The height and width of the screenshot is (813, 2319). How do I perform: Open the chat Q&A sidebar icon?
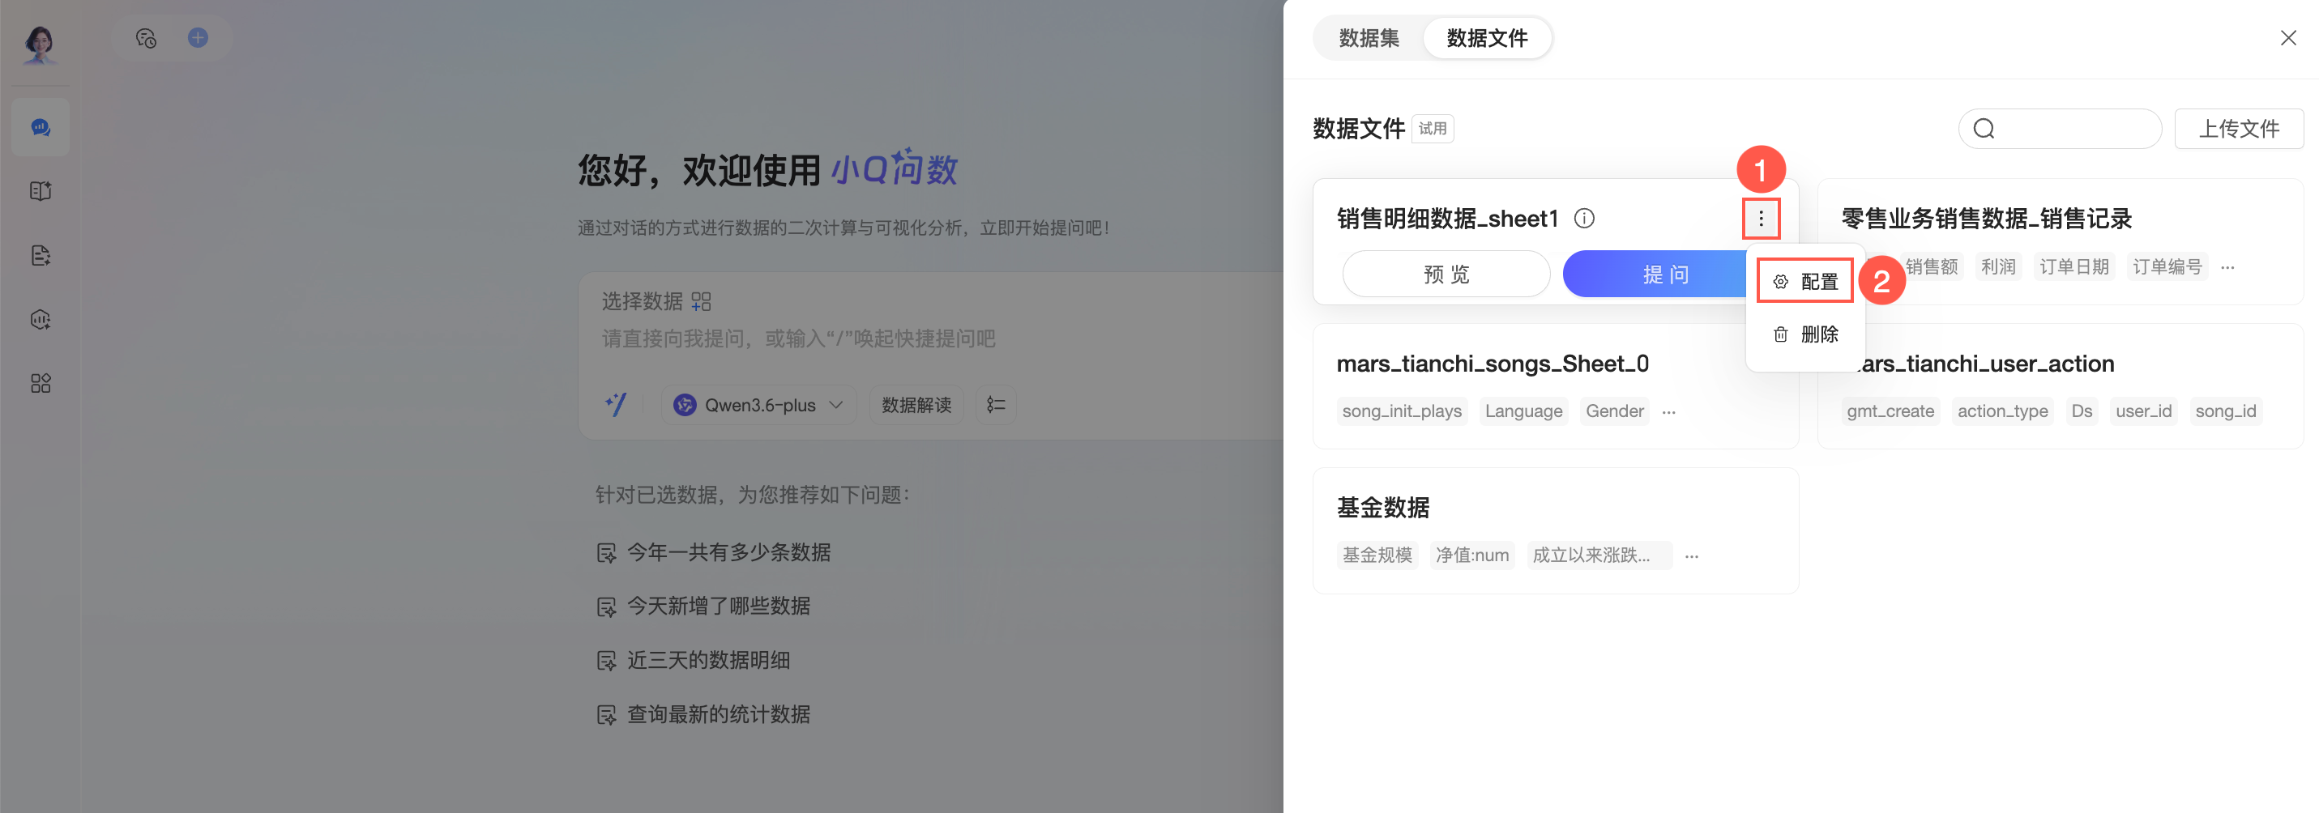click(41, 128)
